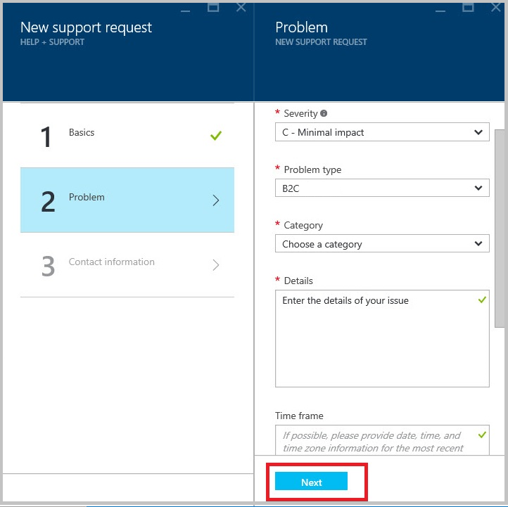The image size is (508, 507).
Task: Click the vertical scrollbar in Problem blade
Action: point(500,225)
